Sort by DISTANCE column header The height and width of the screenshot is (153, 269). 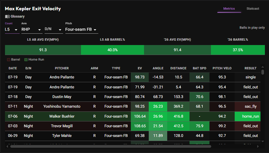coord(178,68)
